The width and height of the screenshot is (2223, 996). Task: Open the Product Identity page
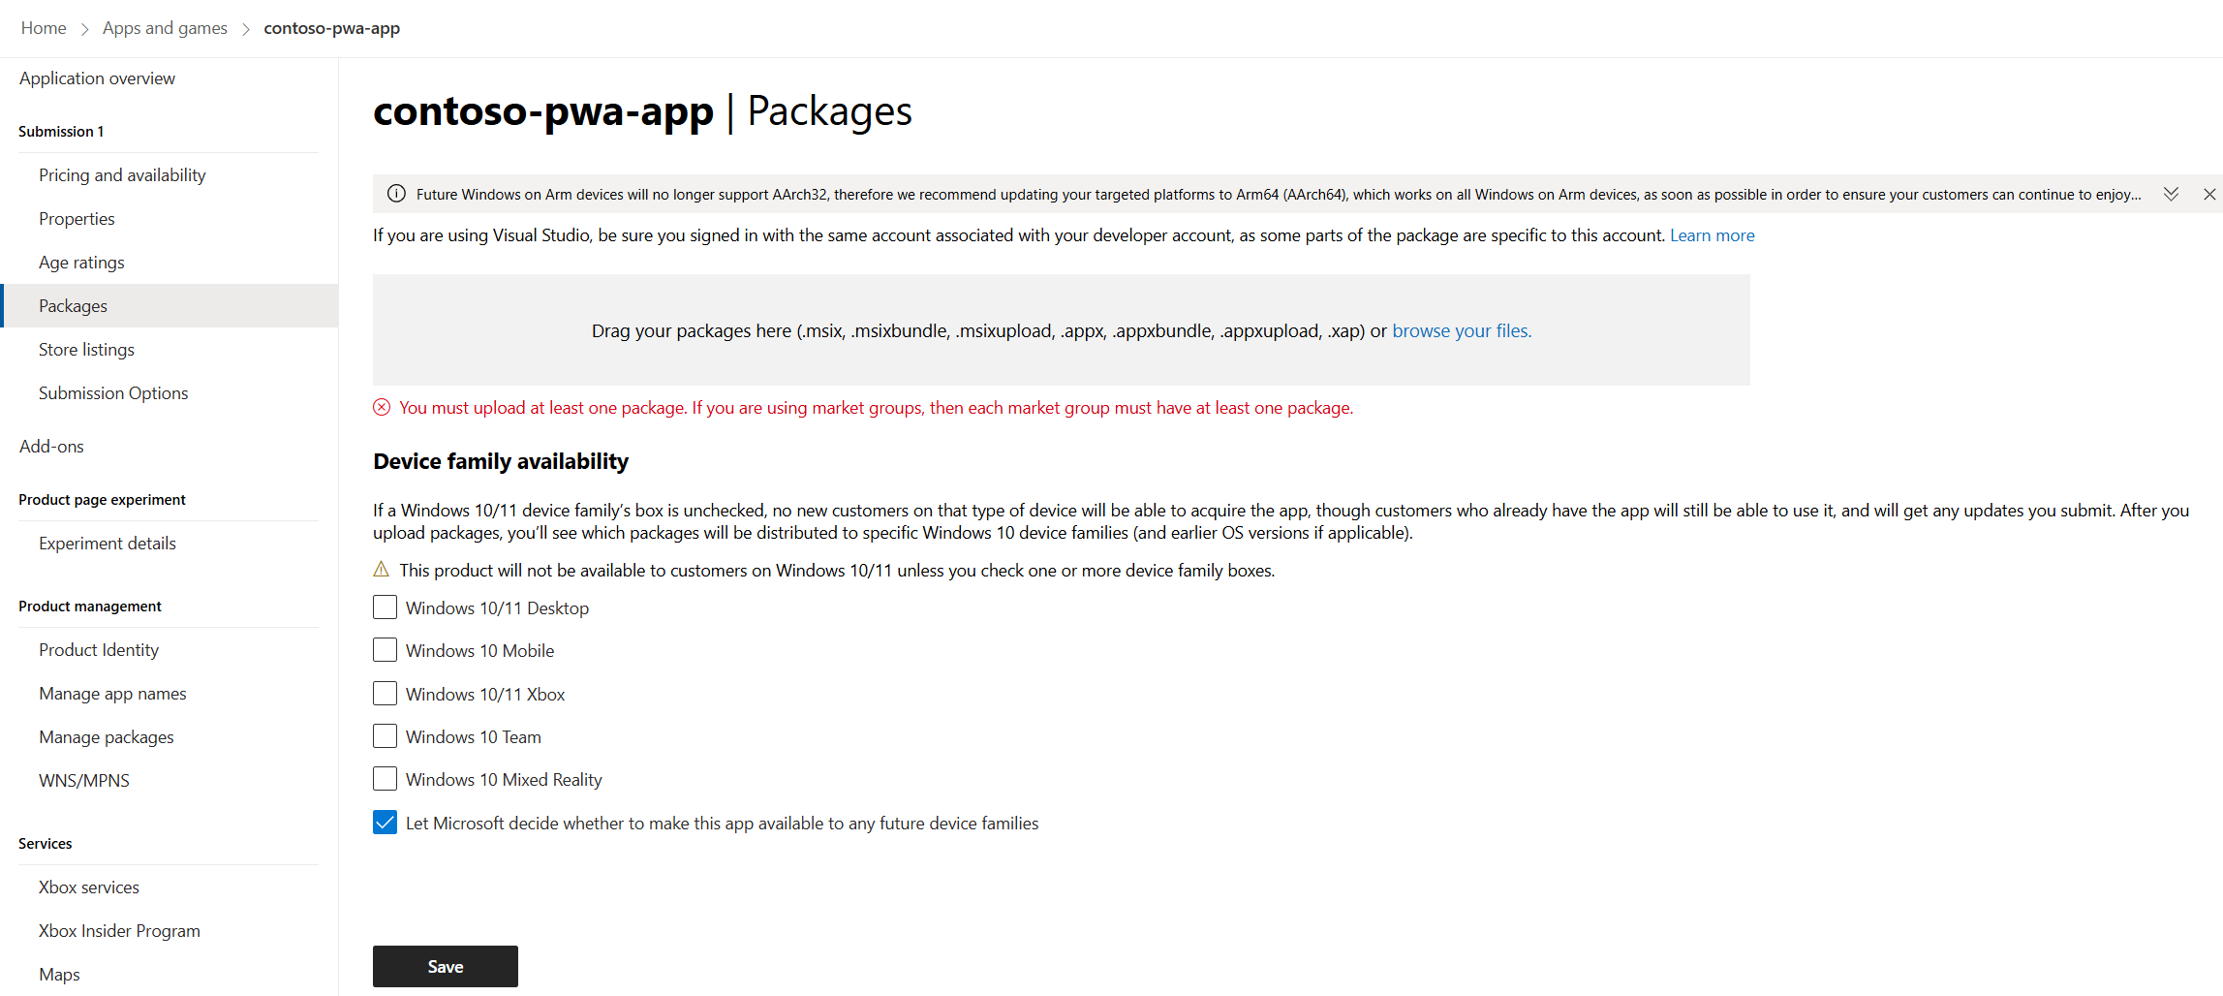pyautogui.click(x=99, y=650)
